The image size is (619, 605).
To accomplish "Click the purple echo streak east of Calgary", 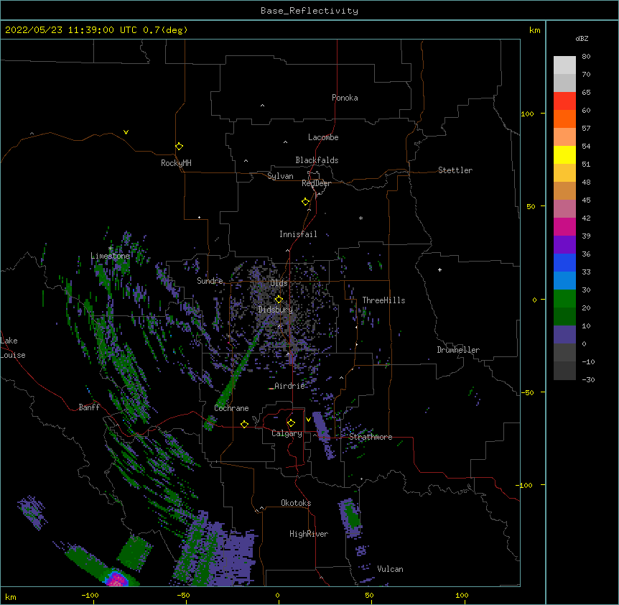I will click(x=324, y=435).
